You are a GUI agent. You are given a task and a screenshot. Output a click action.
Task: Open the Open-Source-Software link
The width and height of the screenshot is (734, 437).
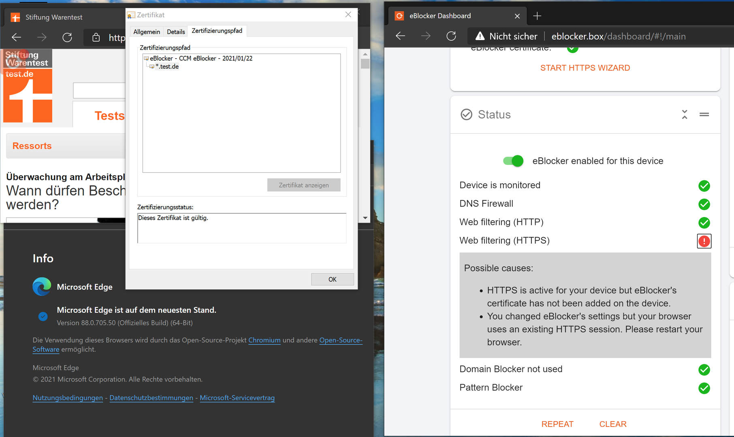click(x=341, y=340)
